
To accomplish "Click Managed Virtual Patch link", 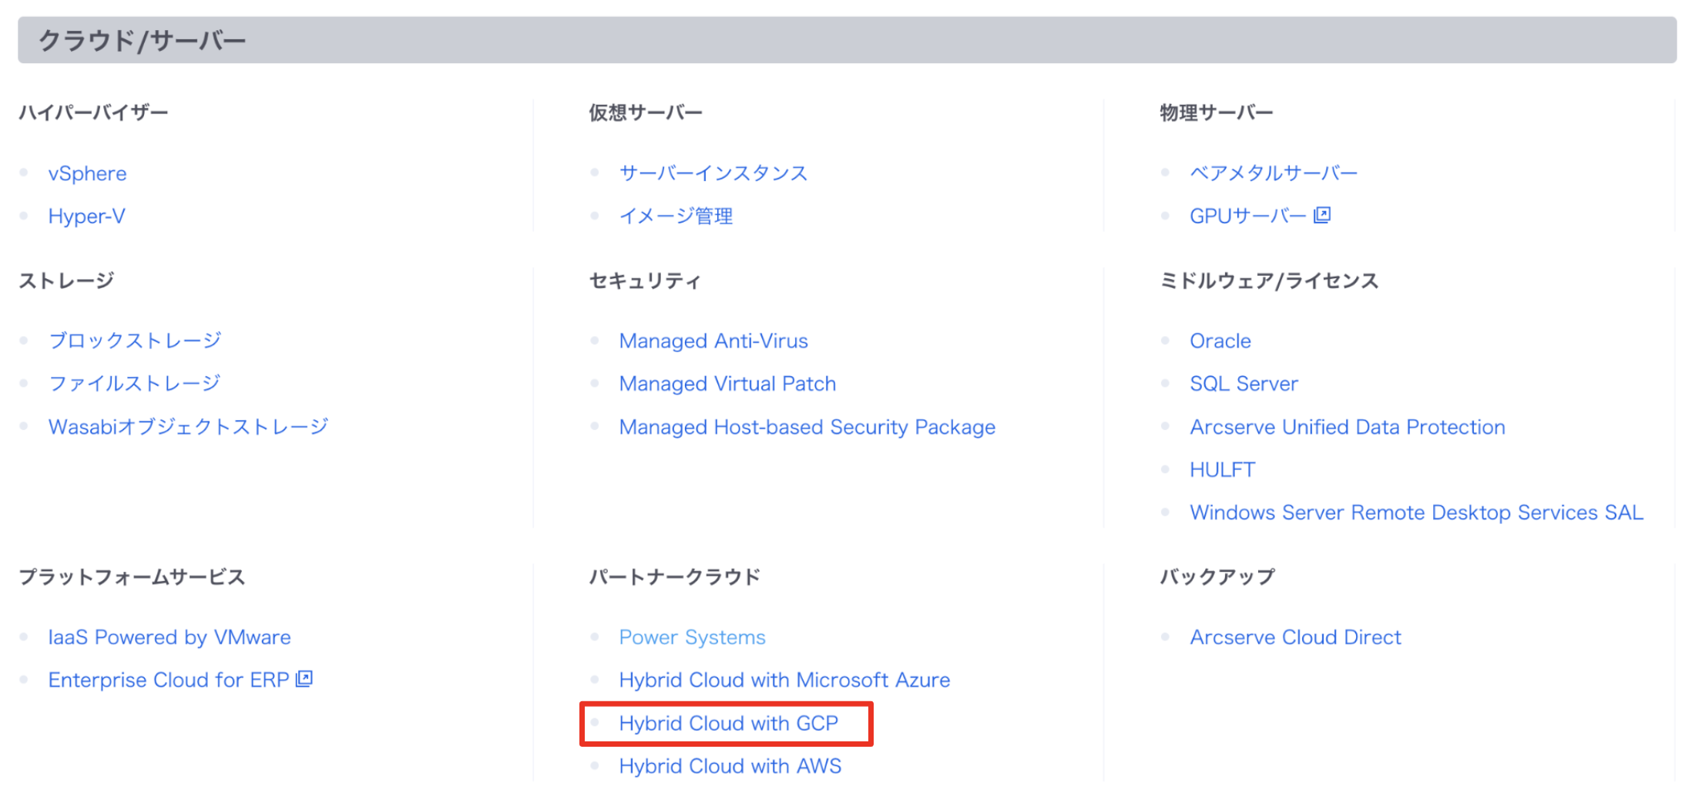I will point(727,384).
